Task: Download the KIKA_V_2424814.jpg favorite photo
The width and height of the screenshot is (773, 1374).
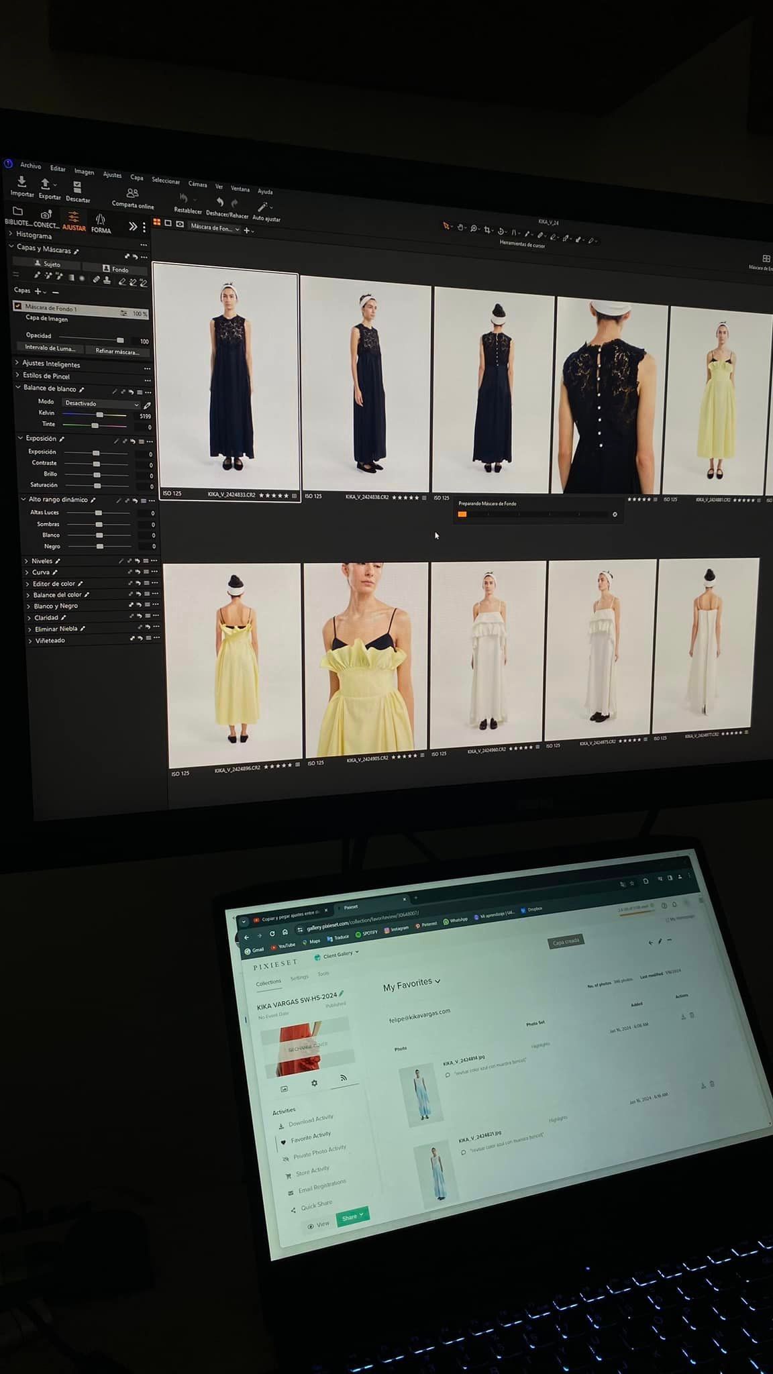Action: tap(683, 1016)
